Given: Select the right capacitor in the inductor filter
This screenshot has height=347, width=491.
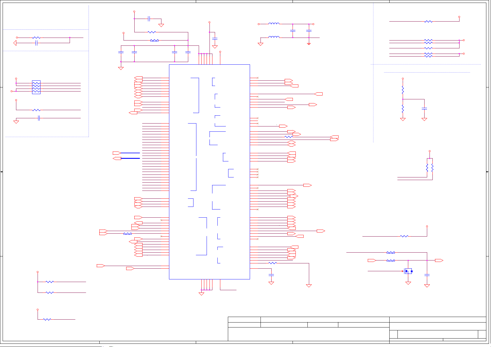Looking at the screenshot, I should click(x=309, y=30).
